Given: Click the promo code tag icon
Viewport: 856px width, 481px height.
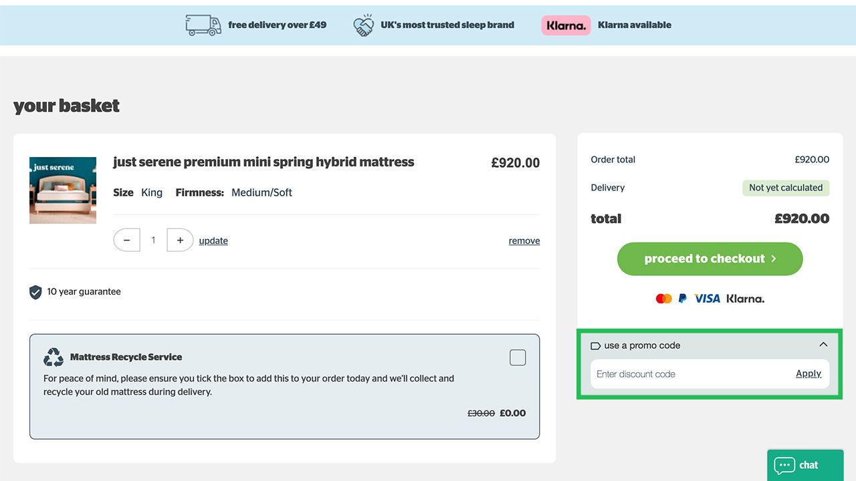Looking at the screenshot, I should (x=595, y=346).
